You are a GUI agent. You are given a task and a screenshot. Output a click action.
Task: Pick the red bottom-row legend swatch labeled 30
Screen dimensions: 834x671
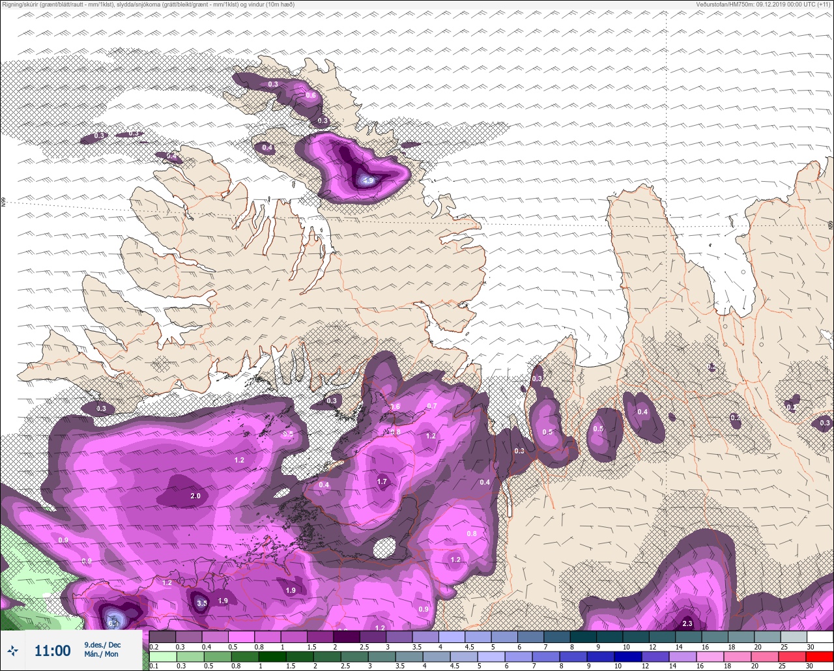[x=819, y=656]
